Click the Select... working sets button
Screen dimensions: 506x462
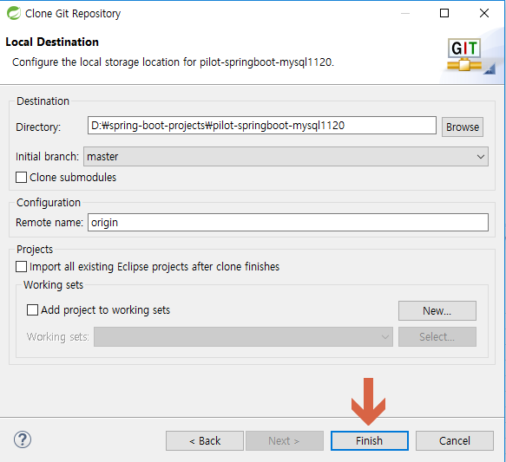(437, 337)
